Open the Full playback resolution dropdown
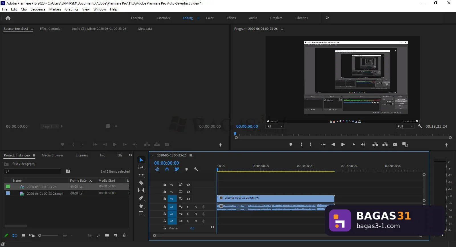Screen dimensions: 456x247 (x=405, y=126)
